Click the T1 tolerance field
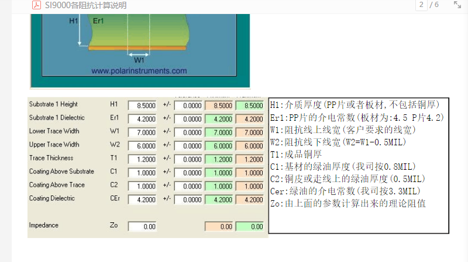This screenshot has height=262, width=468. (188, 159)
